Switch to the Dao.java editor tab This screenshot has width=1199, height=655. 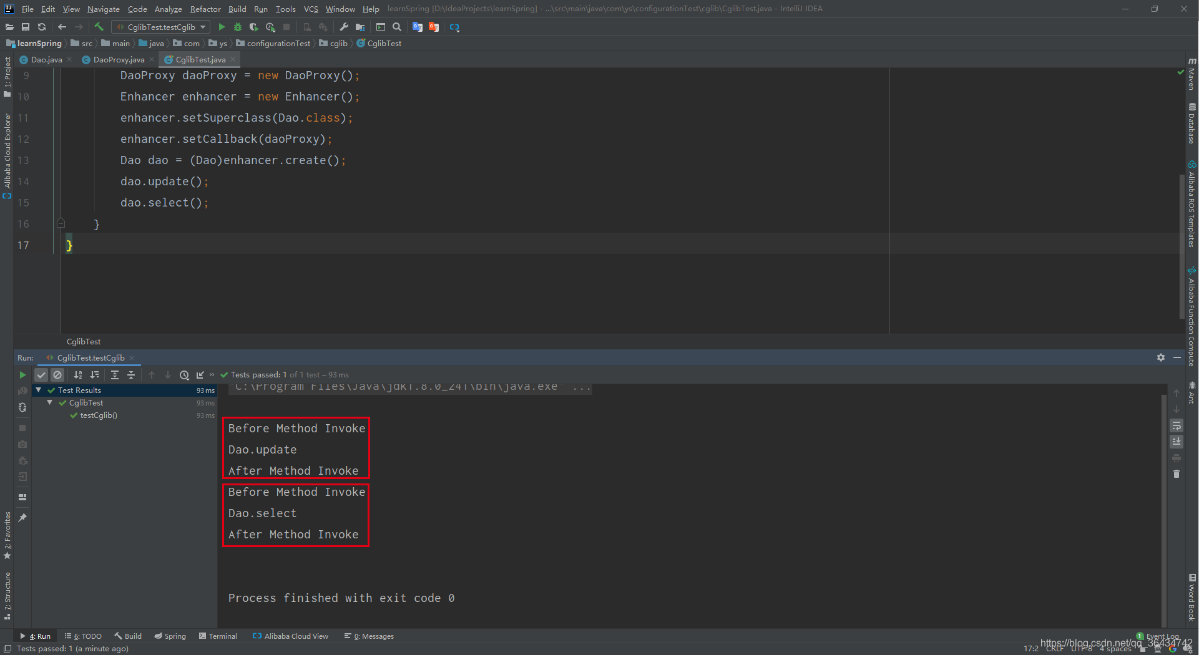click(x=46, y=60)
